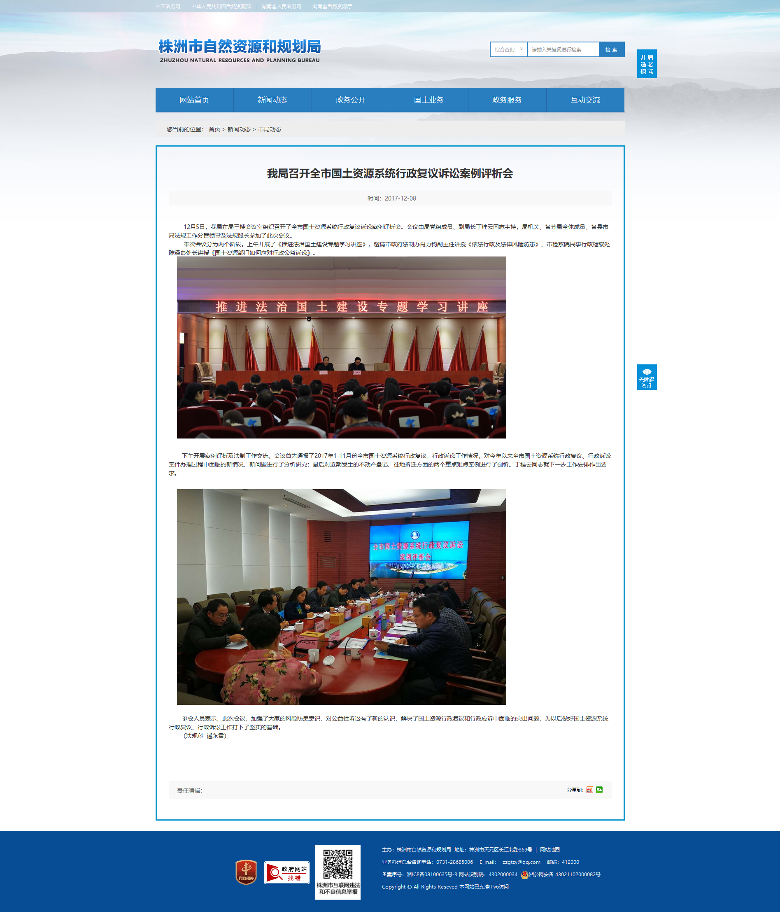Expand the 综合查询 search type dropdown
Image resolution: width=780 pixels, height=912 pixels.
click(509, 49)
